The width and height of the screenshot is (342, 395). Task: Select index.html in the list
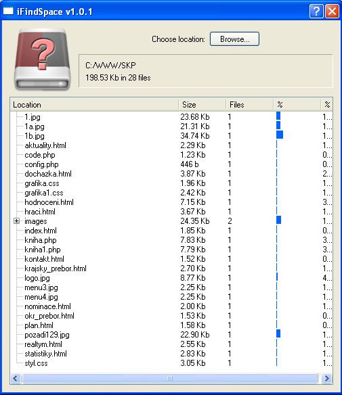point(41,231)
